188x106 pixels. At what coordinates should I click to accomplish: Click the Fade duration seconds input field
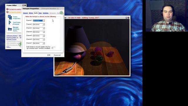pos(53,48)
